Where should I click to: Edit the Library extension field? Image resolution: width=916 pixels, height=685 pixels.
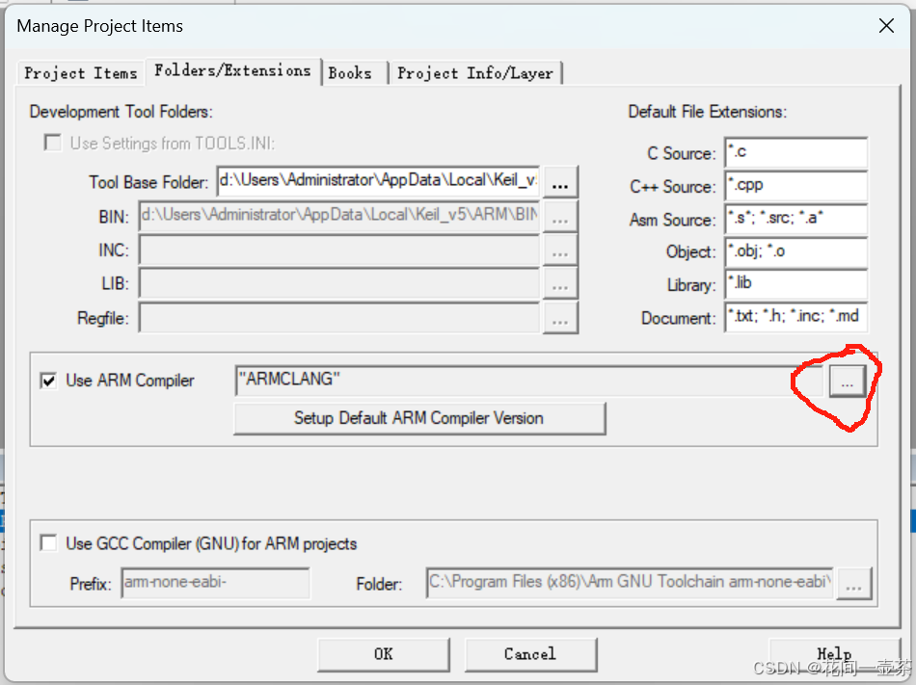(x=796, y=285)
